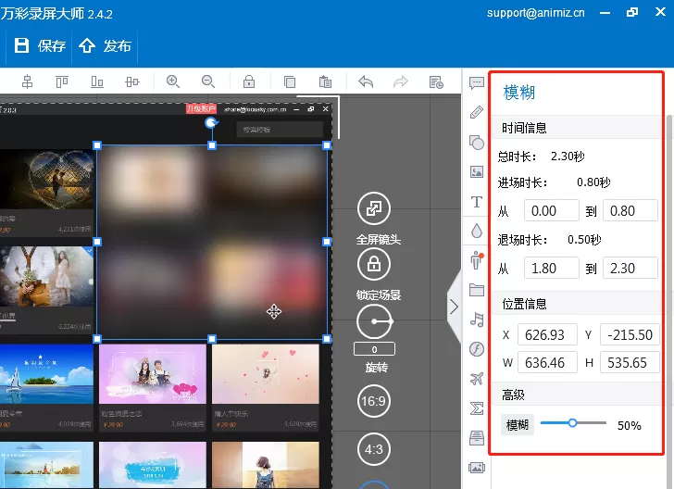
Task: Click the rotation value input box
Action: [374, 349]
